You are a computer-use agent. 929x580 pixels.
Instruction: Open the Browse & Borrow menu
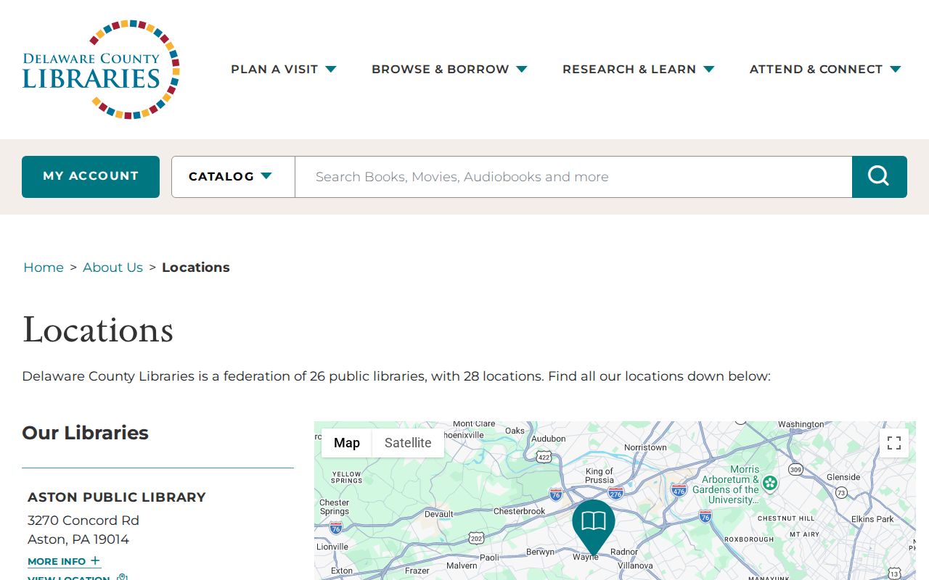(x=449, y=69)
